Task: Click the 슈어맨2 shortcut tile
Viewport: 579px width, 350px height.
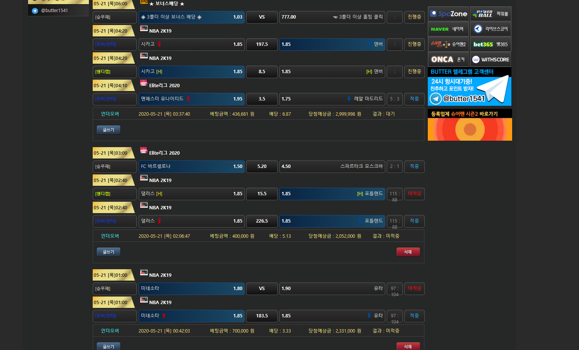Action: [x=448, y=44]
